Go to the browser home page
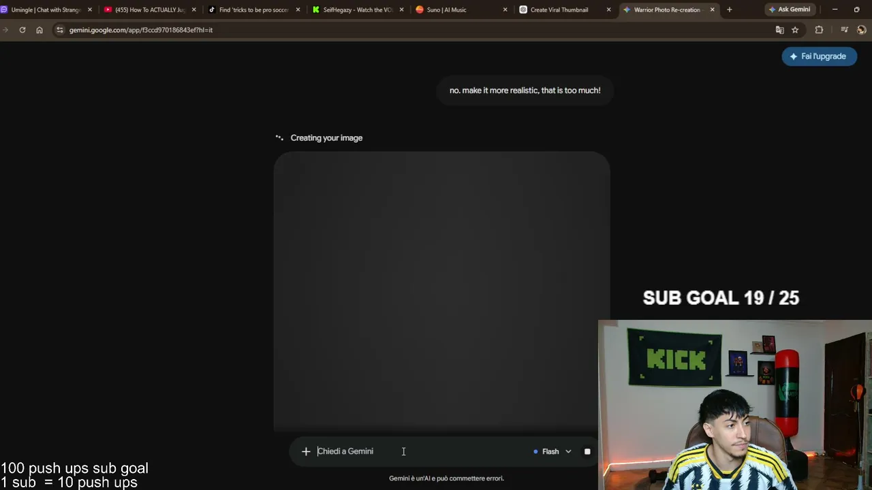Screen dimensions: 872x490 point(40,30)
